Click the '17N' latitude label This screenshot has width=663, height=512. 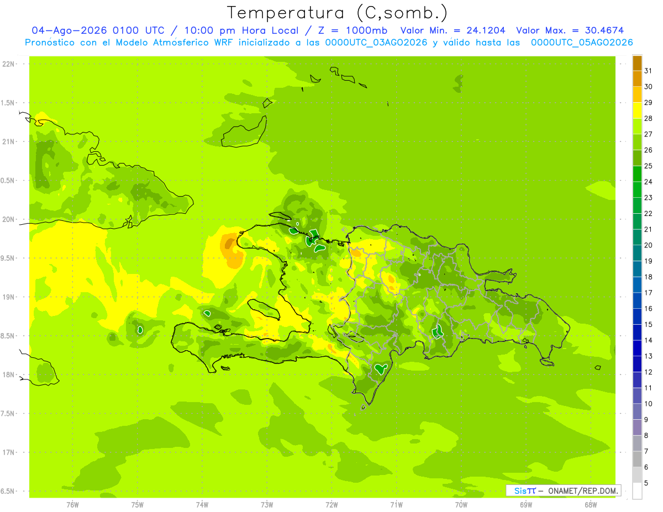click(x=9, y=452)
